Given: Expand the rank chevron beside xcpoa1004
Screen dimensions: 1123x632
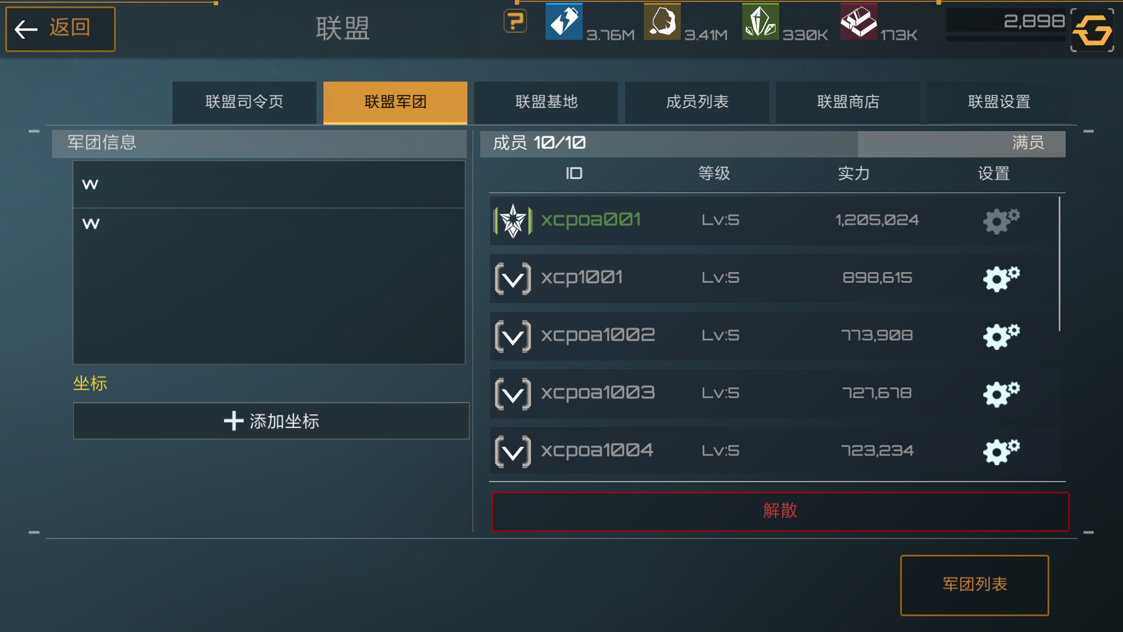Looking at the screenshot, I should (x=513, y=451).
